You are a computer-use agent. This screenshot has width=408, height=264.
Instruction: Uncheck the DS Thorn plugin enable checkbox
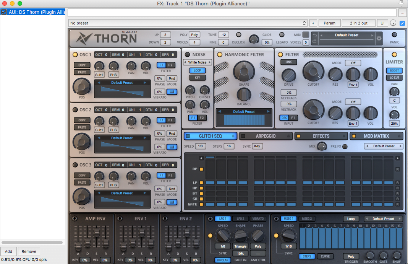4,12
